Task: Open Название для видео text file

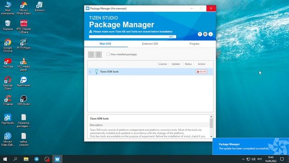Action: coord(23,121)
